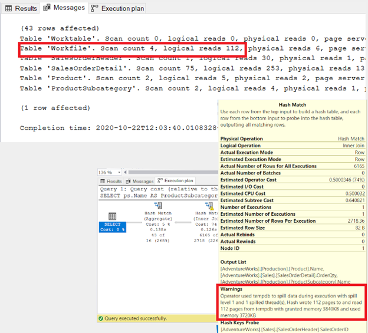Click the Table 'Product' message line

click(x=192, y=78)
